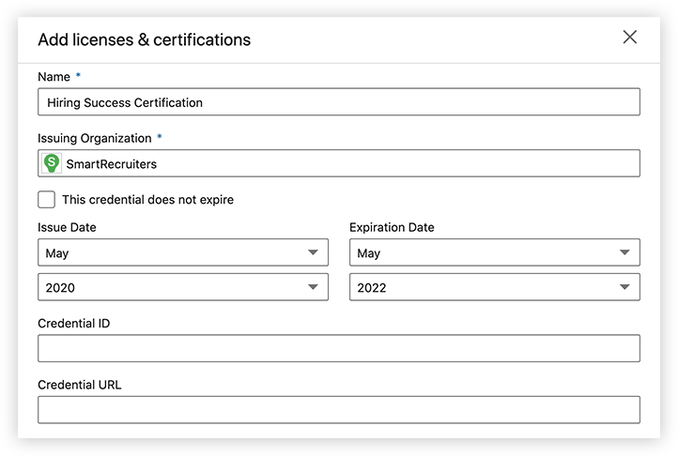Open the Issue Date month dropdown
The height and width of the screenshot is (457, 678).
coord(183,252)
